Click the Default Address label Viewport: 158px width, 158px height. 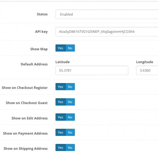point(34,64)
